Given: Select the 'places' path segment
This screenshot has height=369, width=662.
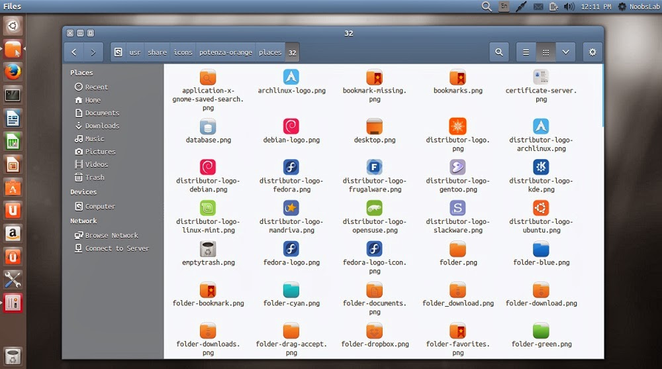Looking at the screenshot, I should pyautogui.click(x=270, y=52).
